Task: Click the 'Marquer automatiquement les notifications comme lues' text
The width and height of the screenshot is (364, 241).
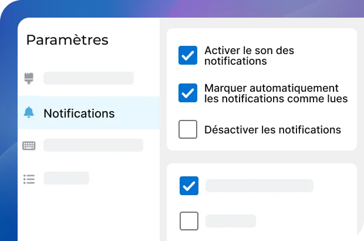Action: tap(276, 93)
